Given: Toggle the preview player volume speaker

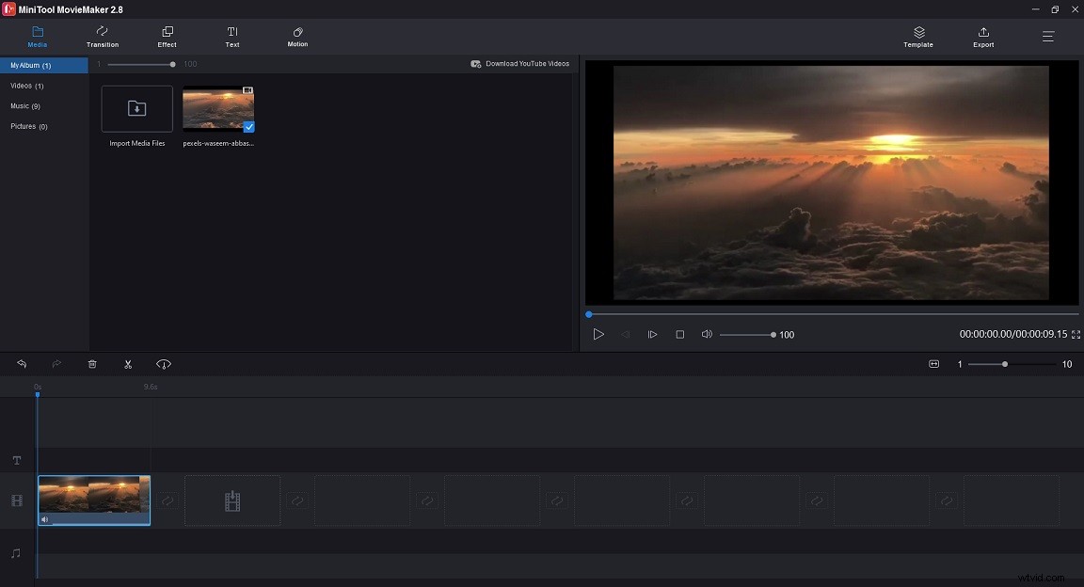Looking at the screenshot, I should tap(707, 334).
